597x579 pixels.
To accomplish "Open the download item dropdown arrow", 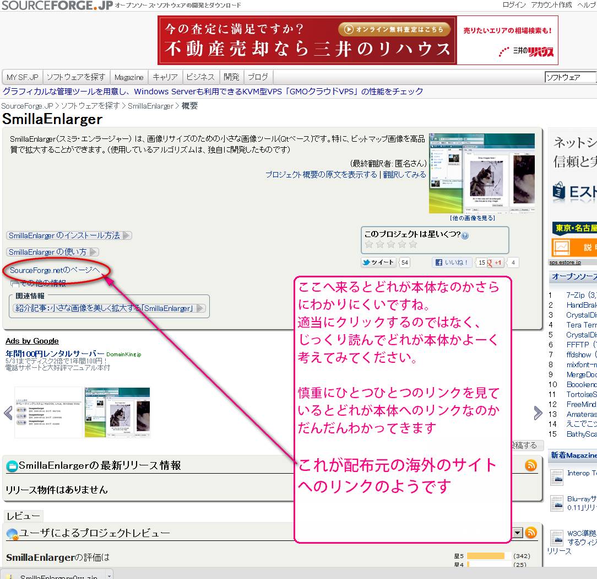I will tap(109, 576).
